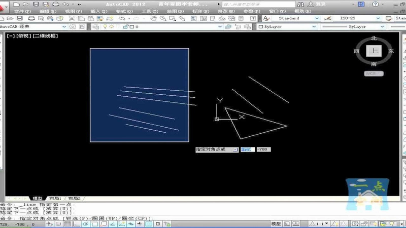Open the DesignCenter icon
This screenshot has width=406, height=228.
(x=204, y=18)
